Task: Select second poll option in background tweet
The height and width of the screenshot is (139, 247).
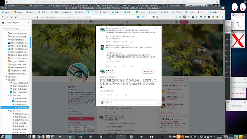Action: [106, 127]
